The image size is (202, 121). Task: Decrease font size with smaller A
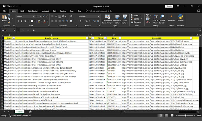click(x=47, y=17)
